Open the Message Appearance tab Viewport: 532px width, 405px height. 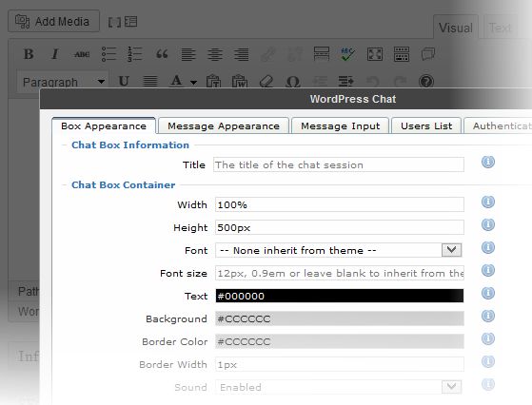coord(224,126)
